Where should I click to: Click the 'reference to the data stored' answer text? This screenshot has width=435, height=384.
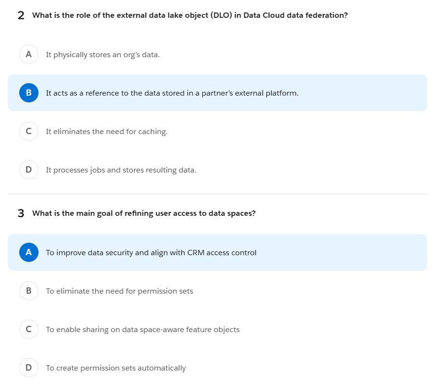point(172,93)
